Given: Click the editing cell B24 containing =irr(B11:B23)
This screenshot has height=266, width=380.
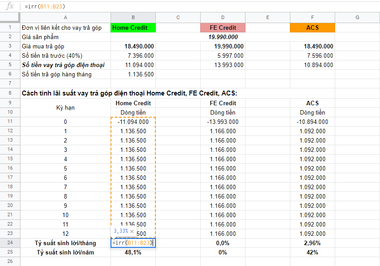Looking at the screenshot, I should tap(133, 243).
